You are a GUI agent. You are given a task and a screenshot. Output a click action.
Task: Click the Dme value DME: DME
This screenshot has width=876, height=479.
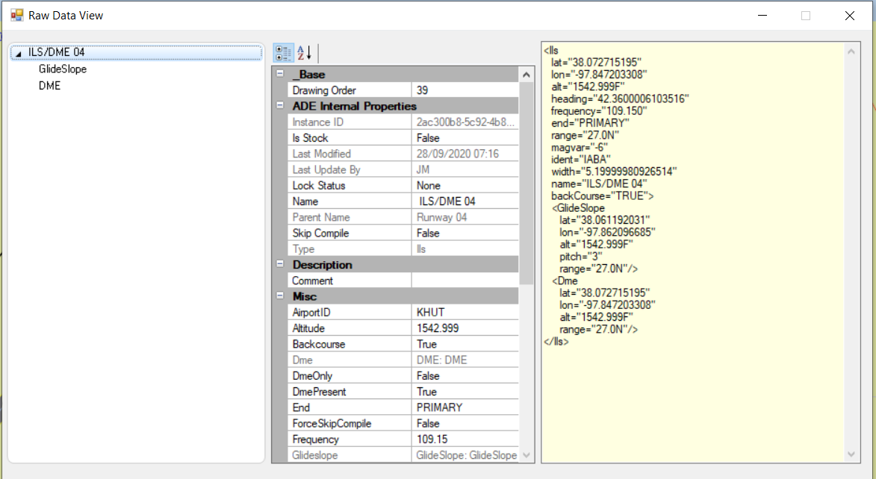(x=465, y=360)
